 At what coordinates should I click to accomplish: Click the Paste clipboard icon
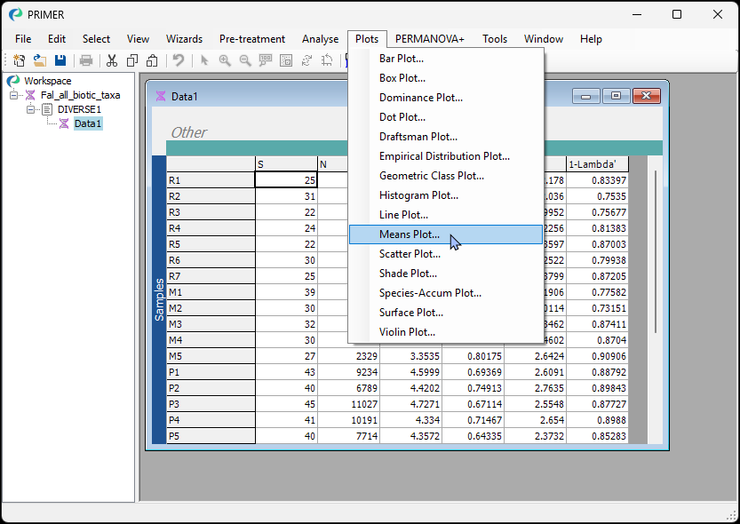tap(152, 60)
